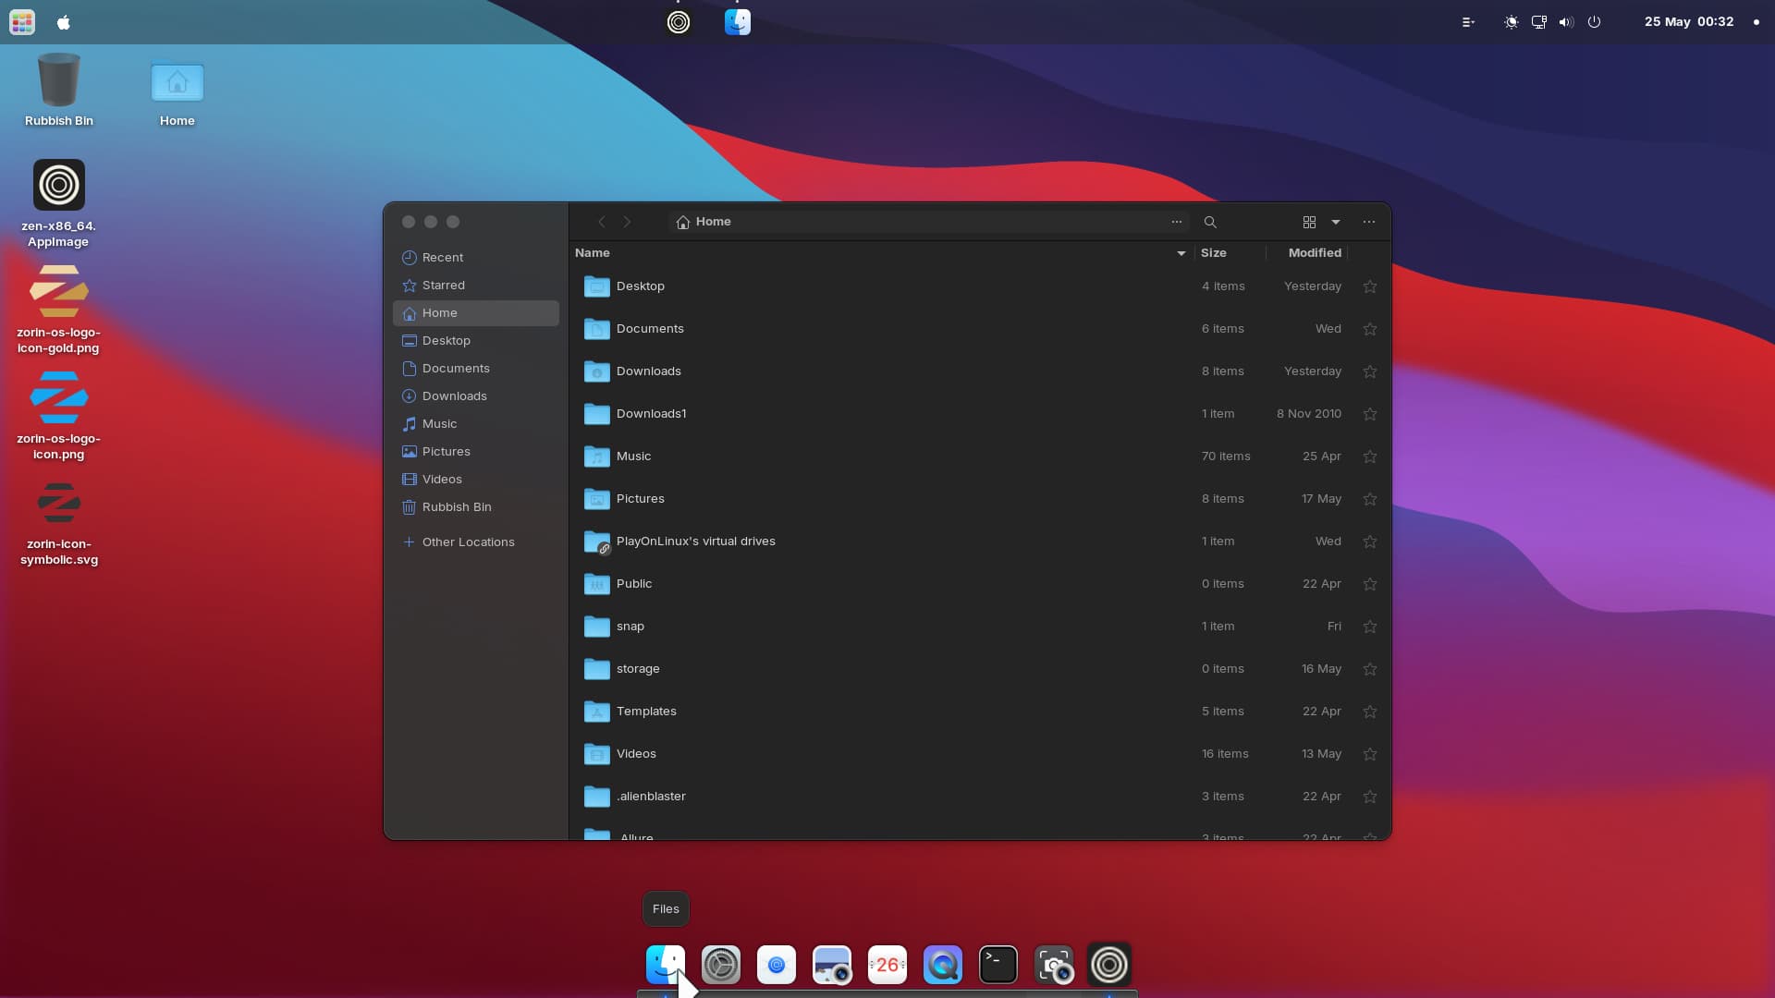
Task: Select the snap folder in file list
Action: tap(980, 627)
